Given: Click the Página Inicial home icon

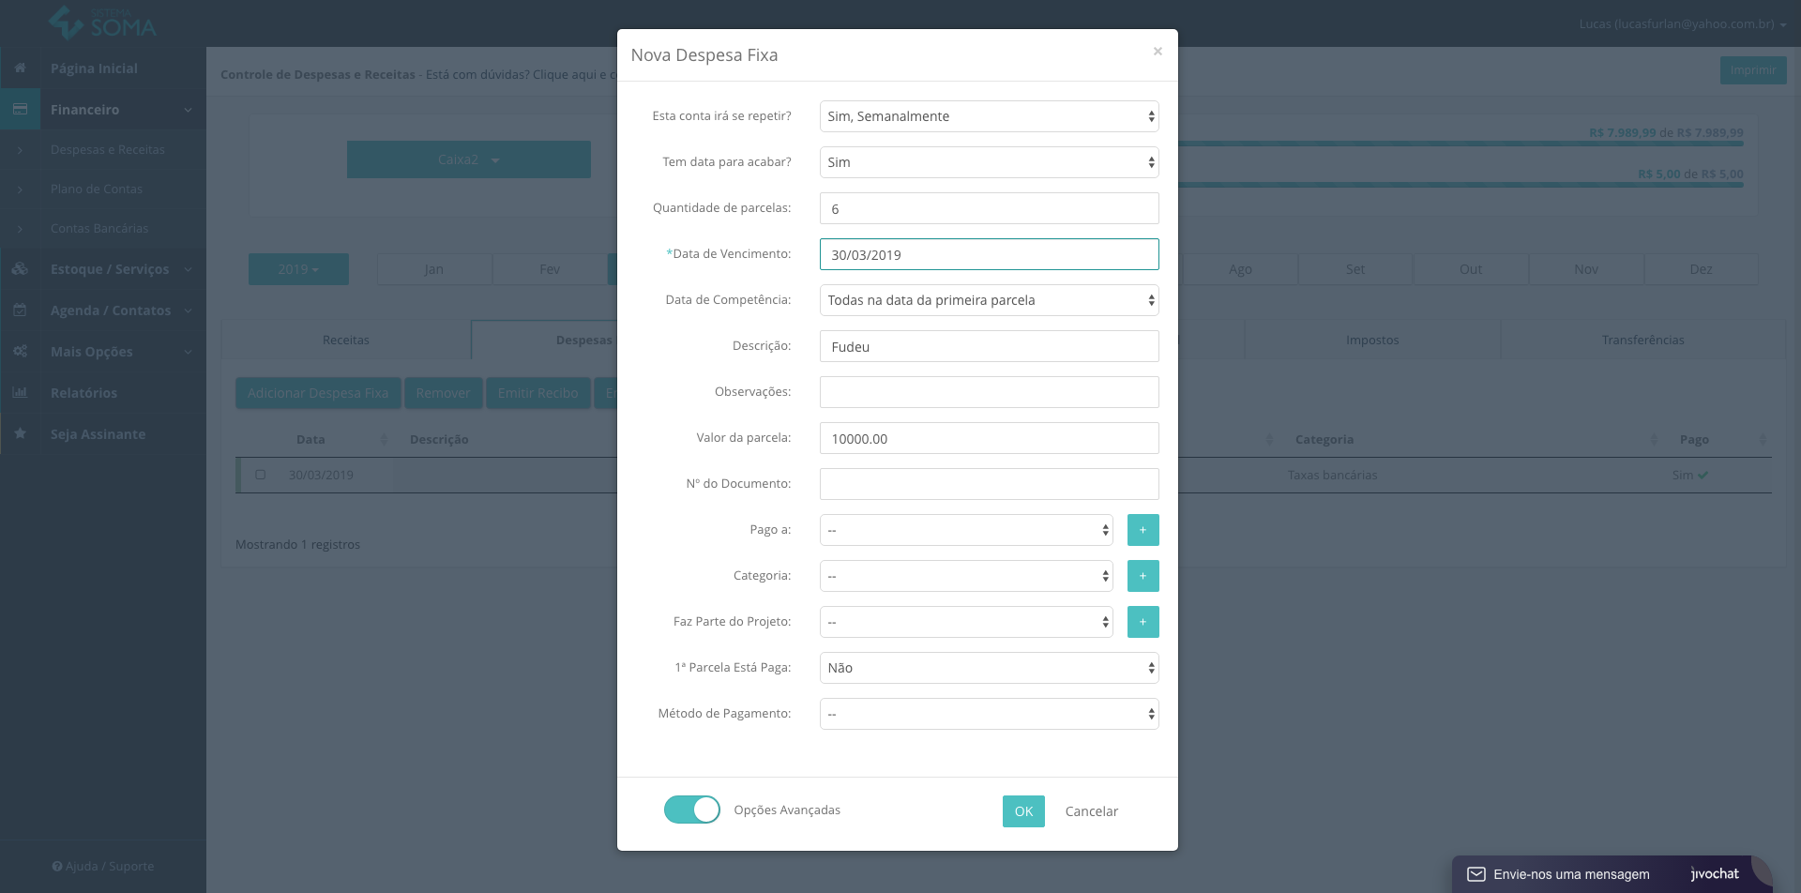Looking at the screenshot, I should (x=20, y=68).
